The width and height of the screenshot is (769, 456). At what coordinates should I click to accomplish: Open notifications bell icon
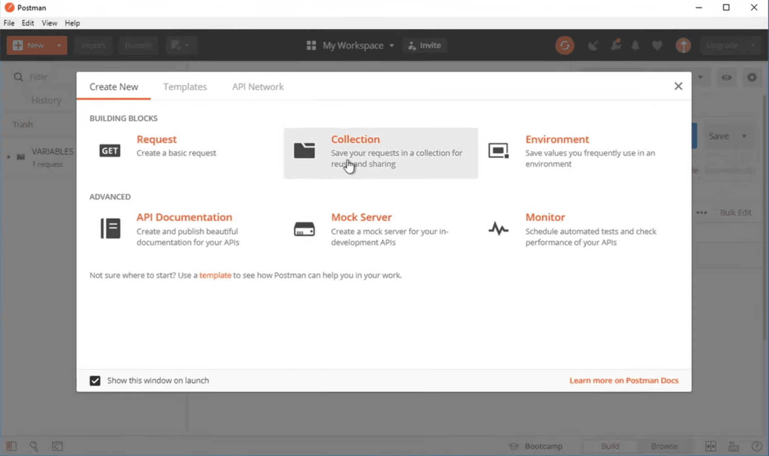click(x=635, y=46)
